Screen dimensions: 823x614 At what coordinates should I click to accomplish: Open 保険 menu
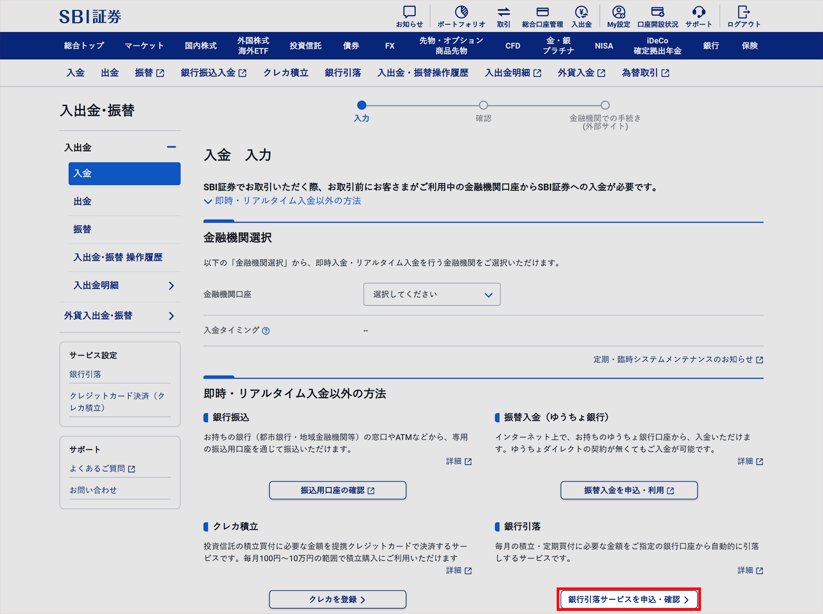(750, 46)
